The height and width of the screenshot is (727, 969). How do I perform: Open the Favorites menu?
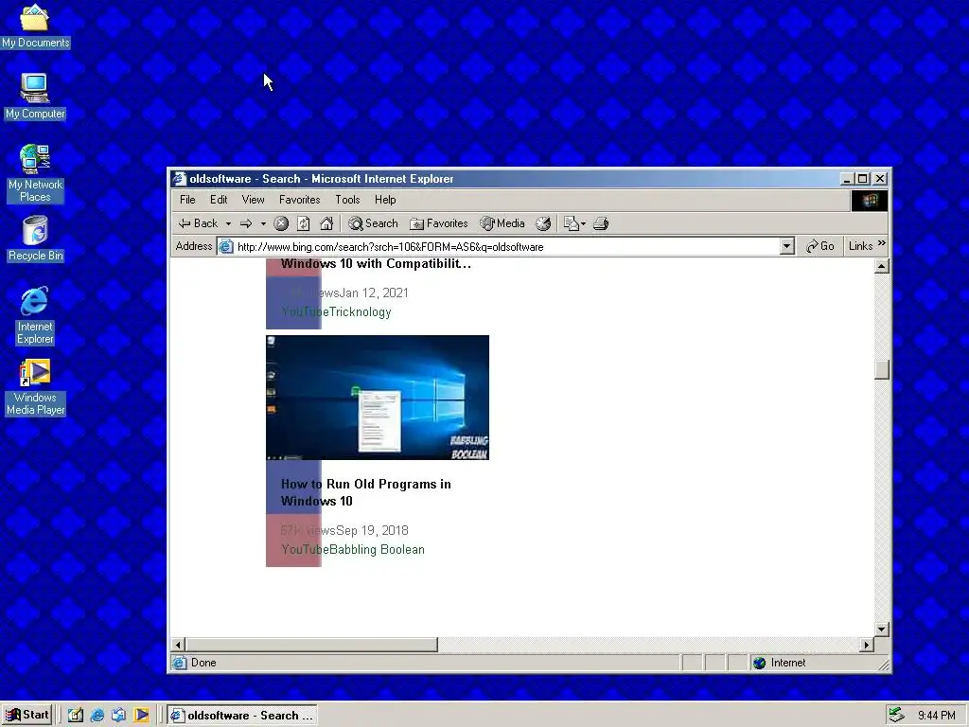[299, 200]
